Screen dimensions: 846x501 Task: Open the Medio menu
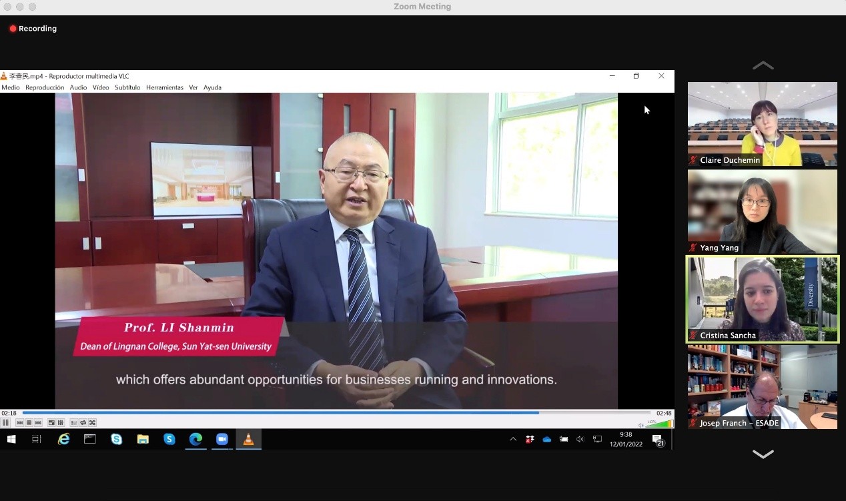coord(11,87)
